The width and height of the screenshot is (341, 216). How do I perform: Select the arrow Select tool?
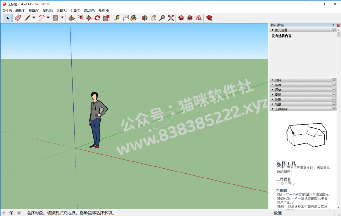(x=7, y=18)
